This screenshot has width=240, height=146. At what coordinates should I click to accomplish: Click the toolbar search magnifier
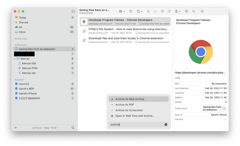[x=194, y=11]
